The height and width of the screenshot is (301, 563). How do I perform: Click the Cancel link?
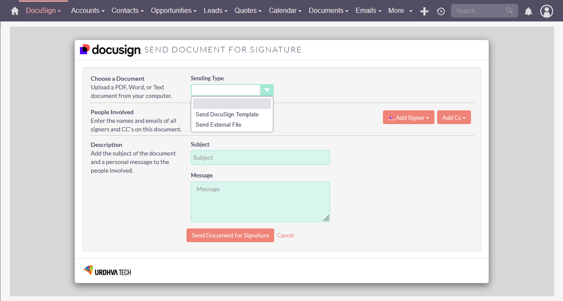pyautogui.click(x=285, y=235)
